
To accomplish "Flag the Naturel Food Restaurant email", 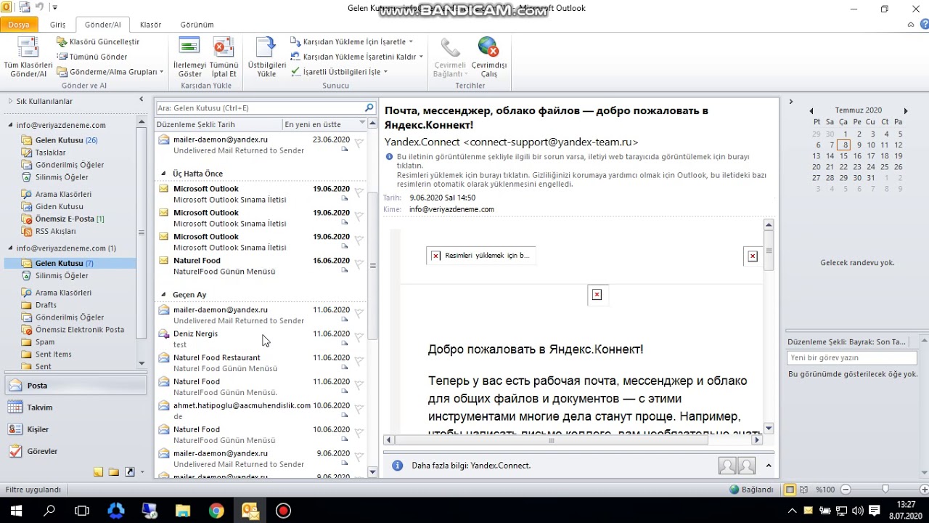I will pos(359,362).
